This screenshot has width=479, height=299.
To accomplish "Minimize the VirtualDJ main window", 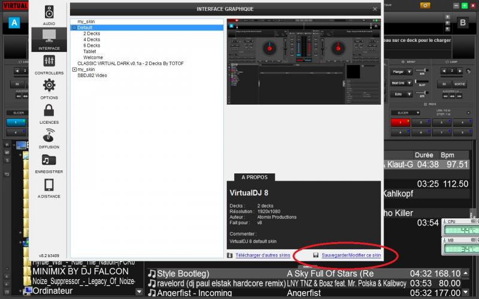I will coord(456,6).
